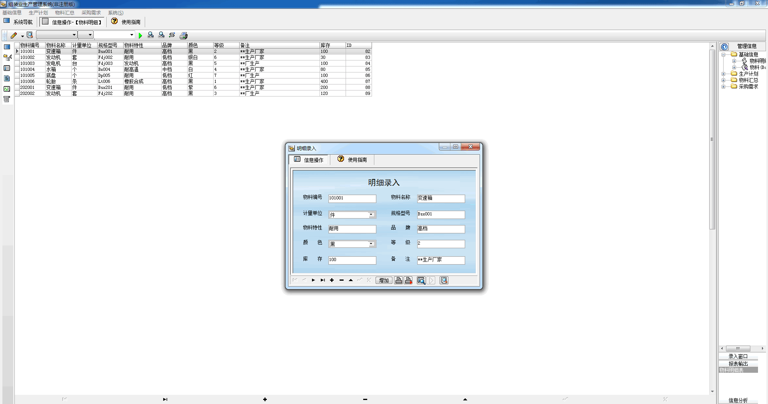The image size is (768, 404).
Task: Expand the 物料汇总 tree node
Action: click(x=723, y=80)
